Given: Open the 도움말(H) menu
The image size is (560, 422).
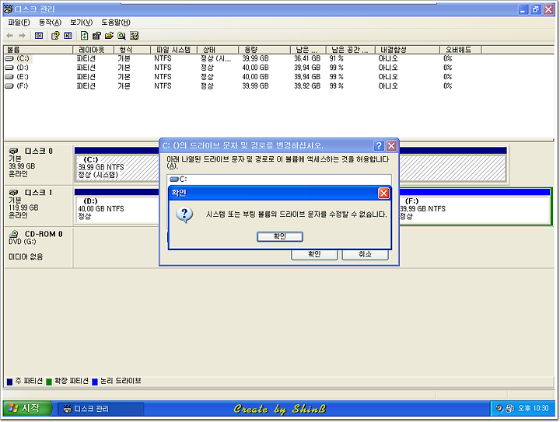Looking at the screenshot, I should pyautogui.click(x=116, y=23).
